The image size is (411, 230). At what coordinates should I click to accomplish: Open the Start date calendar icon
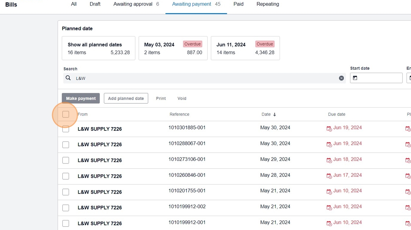[355, 78]
